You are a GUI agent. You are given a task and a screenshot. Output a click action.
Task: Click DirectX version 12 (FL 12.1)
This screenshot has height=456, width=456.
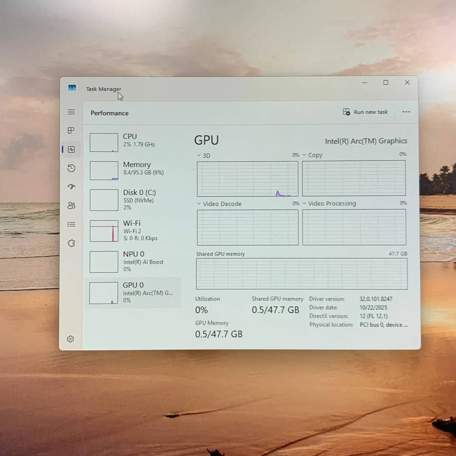(374, 316)
